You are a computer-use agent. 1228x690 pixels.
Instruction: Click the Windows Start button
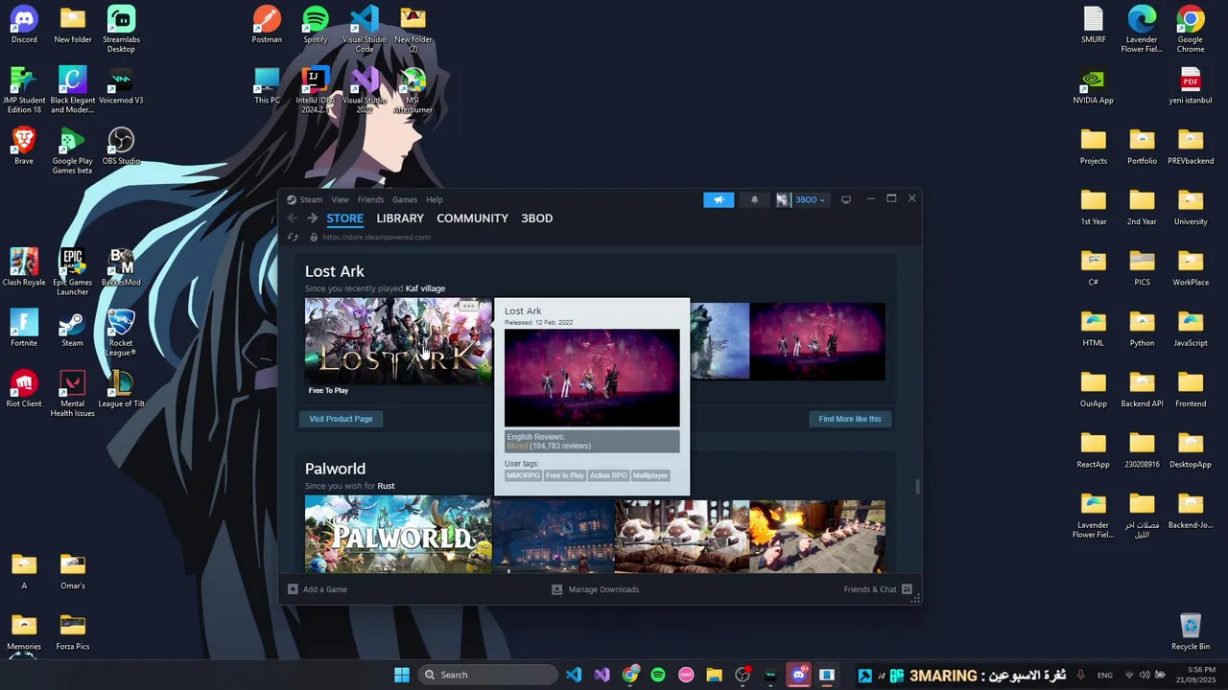click(402, 675)
